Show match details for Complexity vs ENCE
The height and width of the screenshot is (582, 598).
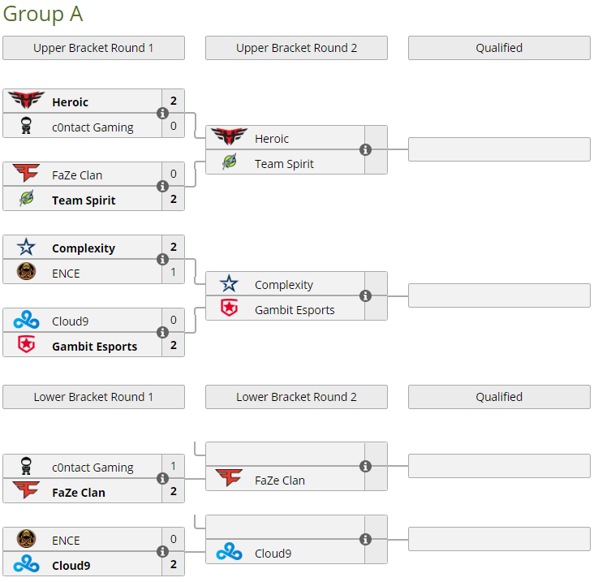coord(162,260)
